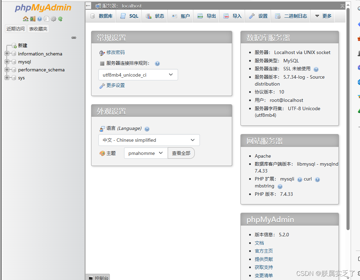This screenshot has width=360, height=280.
Task: Expand the mysql database node
Action: click(x=7, y=62)
